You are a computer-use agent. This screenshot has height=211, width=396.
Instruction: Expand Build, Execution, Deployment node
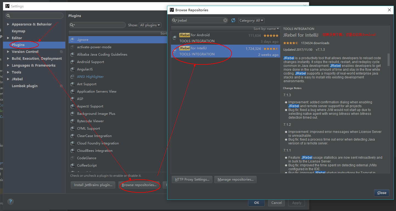[x=8, y=59]
